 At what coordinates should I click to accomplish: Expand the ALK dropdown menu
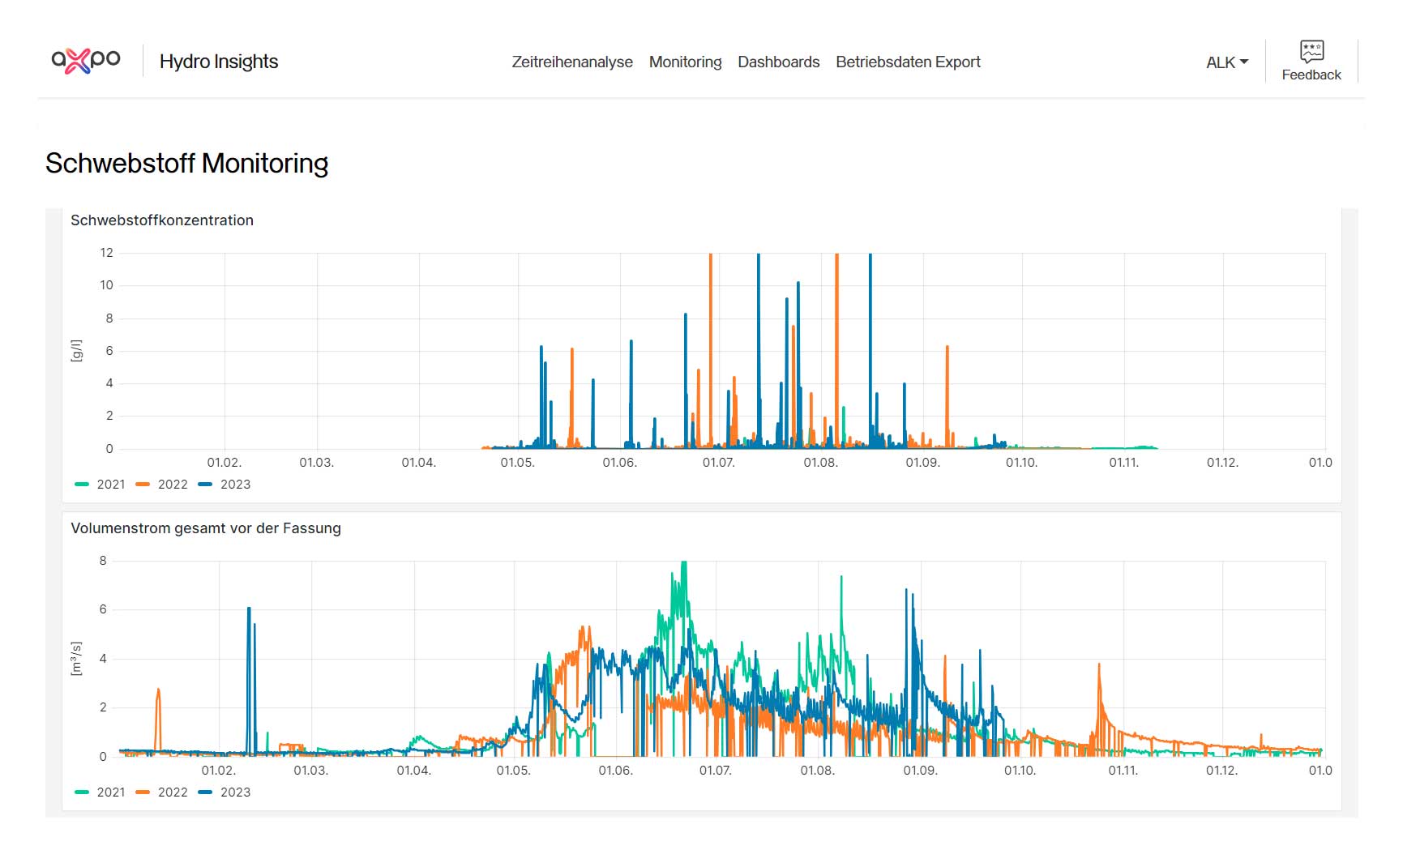coord(1227,62)
